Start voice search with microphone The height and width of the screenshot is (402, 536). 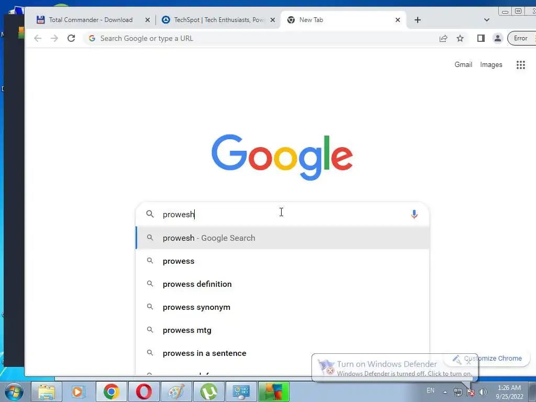(414, 214)
